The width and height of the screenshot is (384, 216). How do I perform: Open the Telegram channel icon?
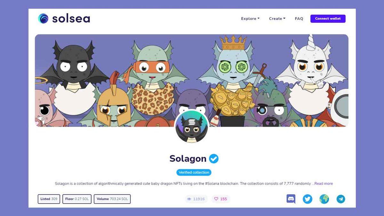click(x=341, y=199)
